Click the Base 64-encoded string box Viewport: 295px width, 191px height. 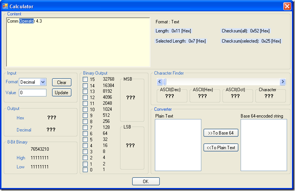(264, 145)
